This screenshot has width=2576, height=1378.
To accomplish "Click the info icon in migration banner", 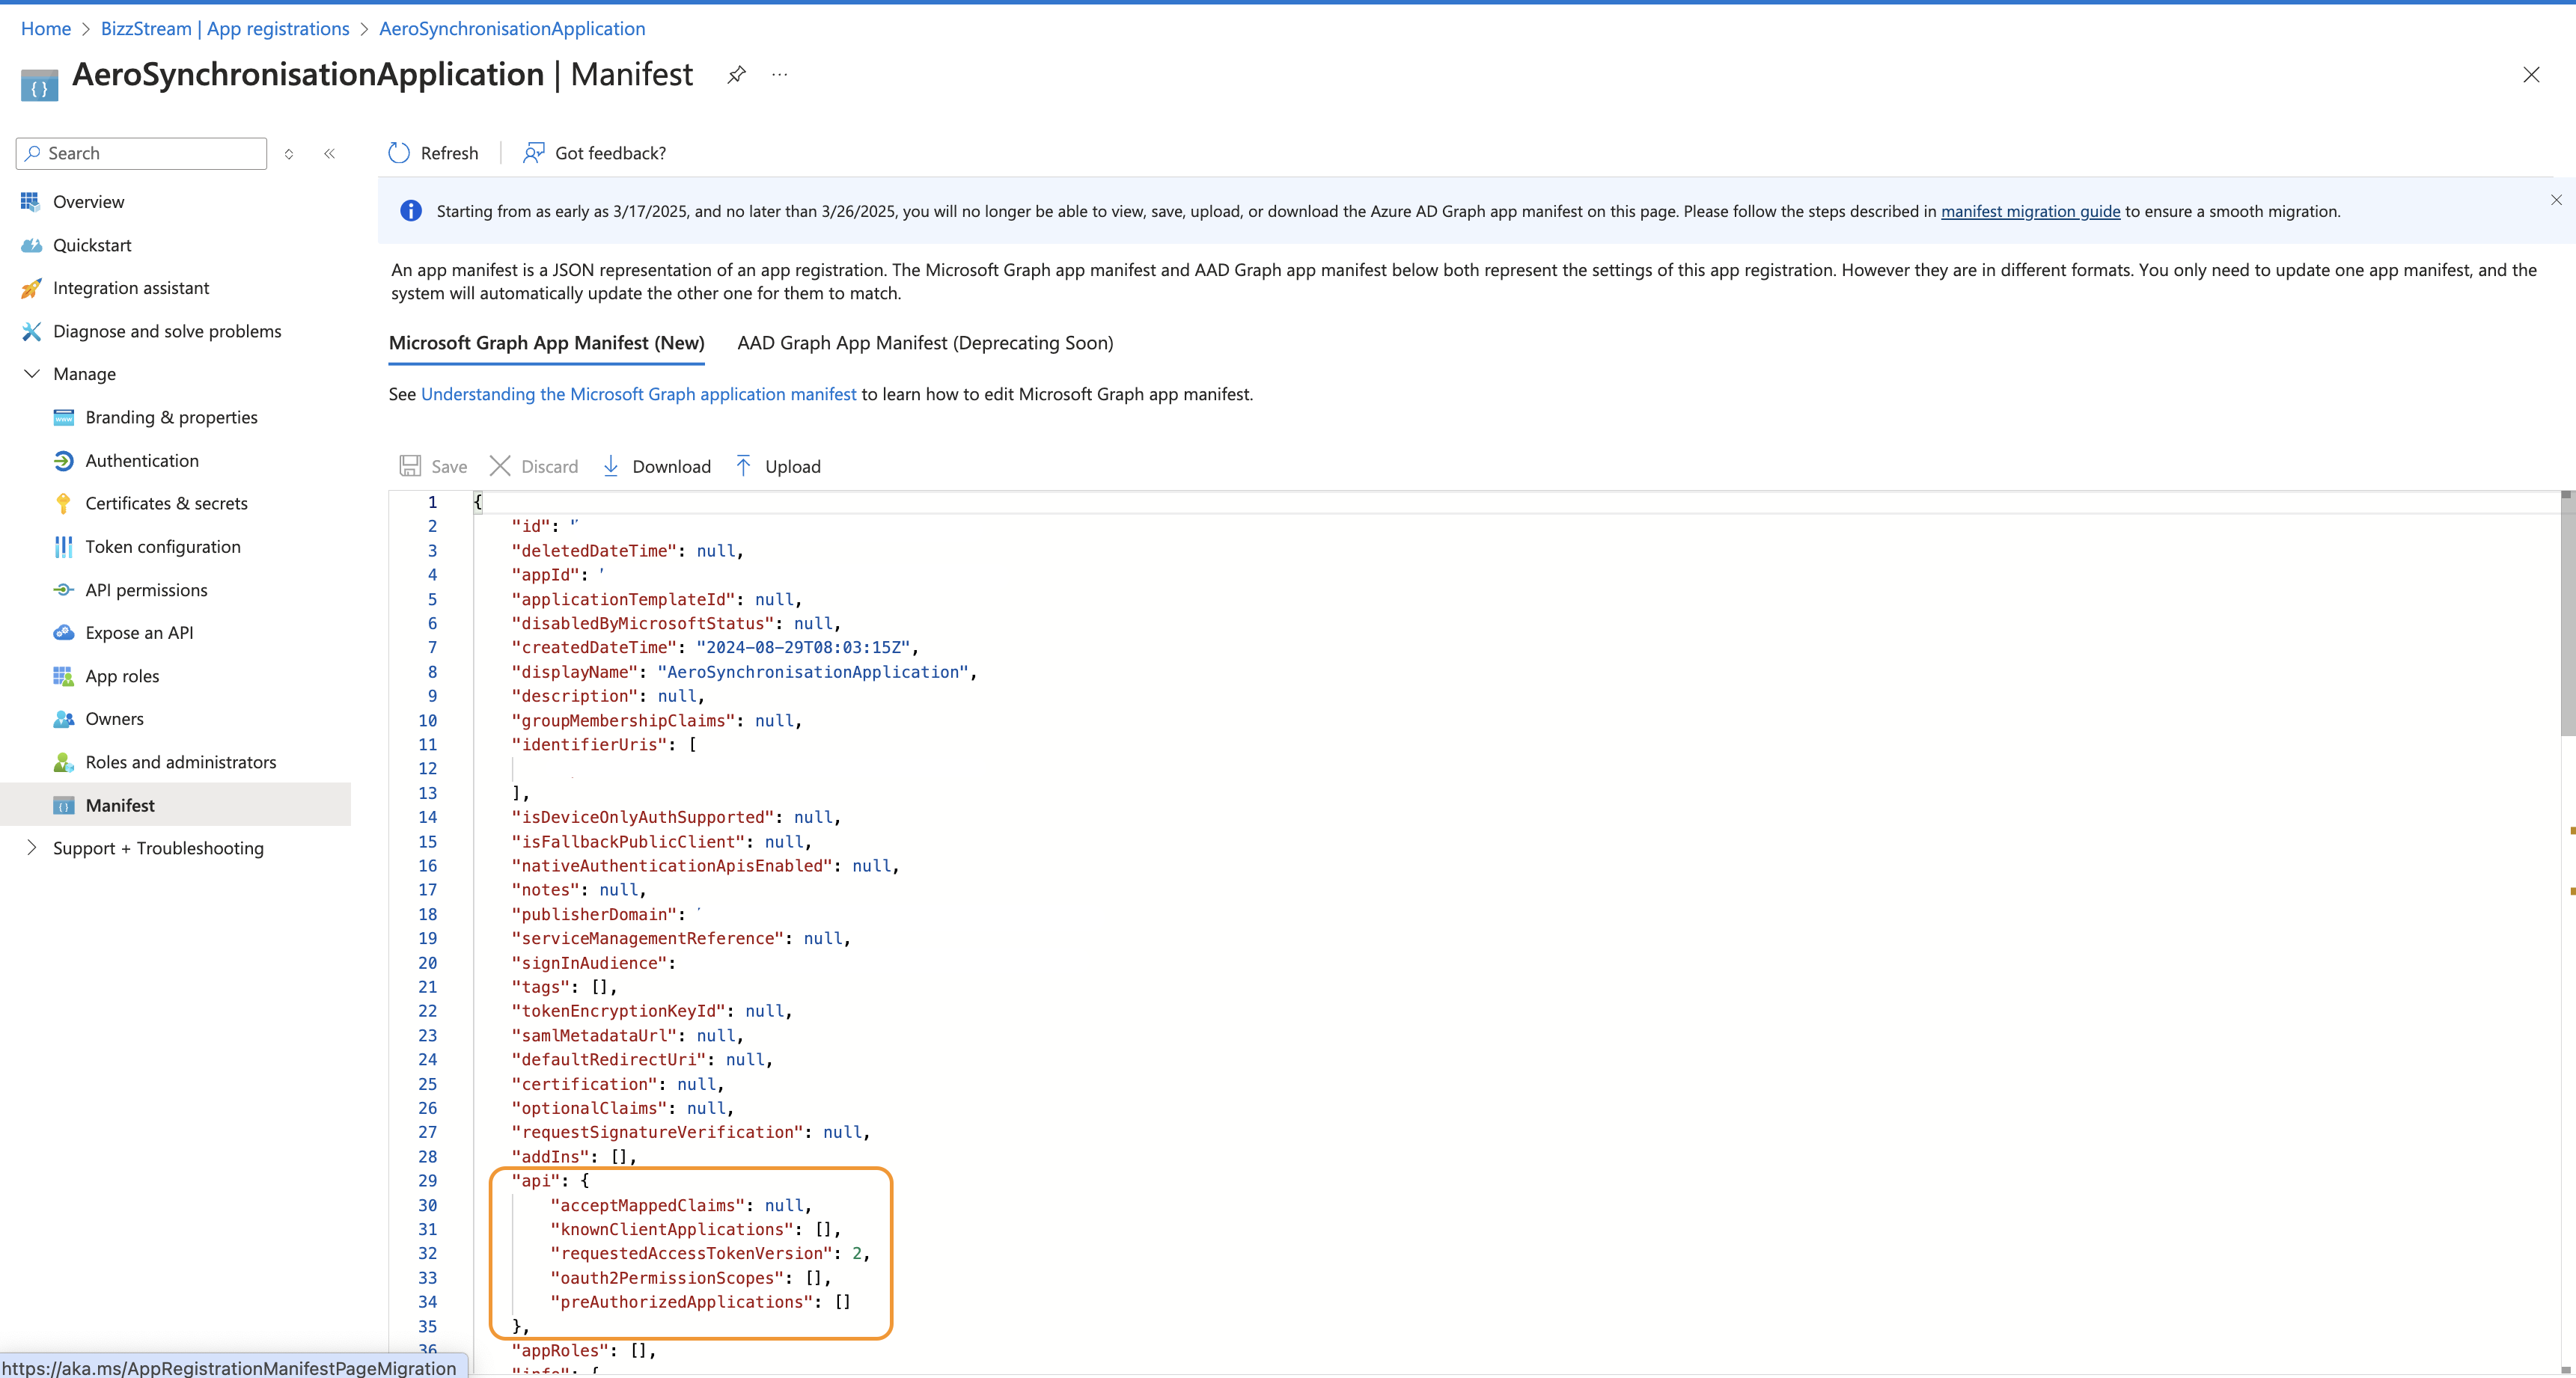I will click(411, 211).
